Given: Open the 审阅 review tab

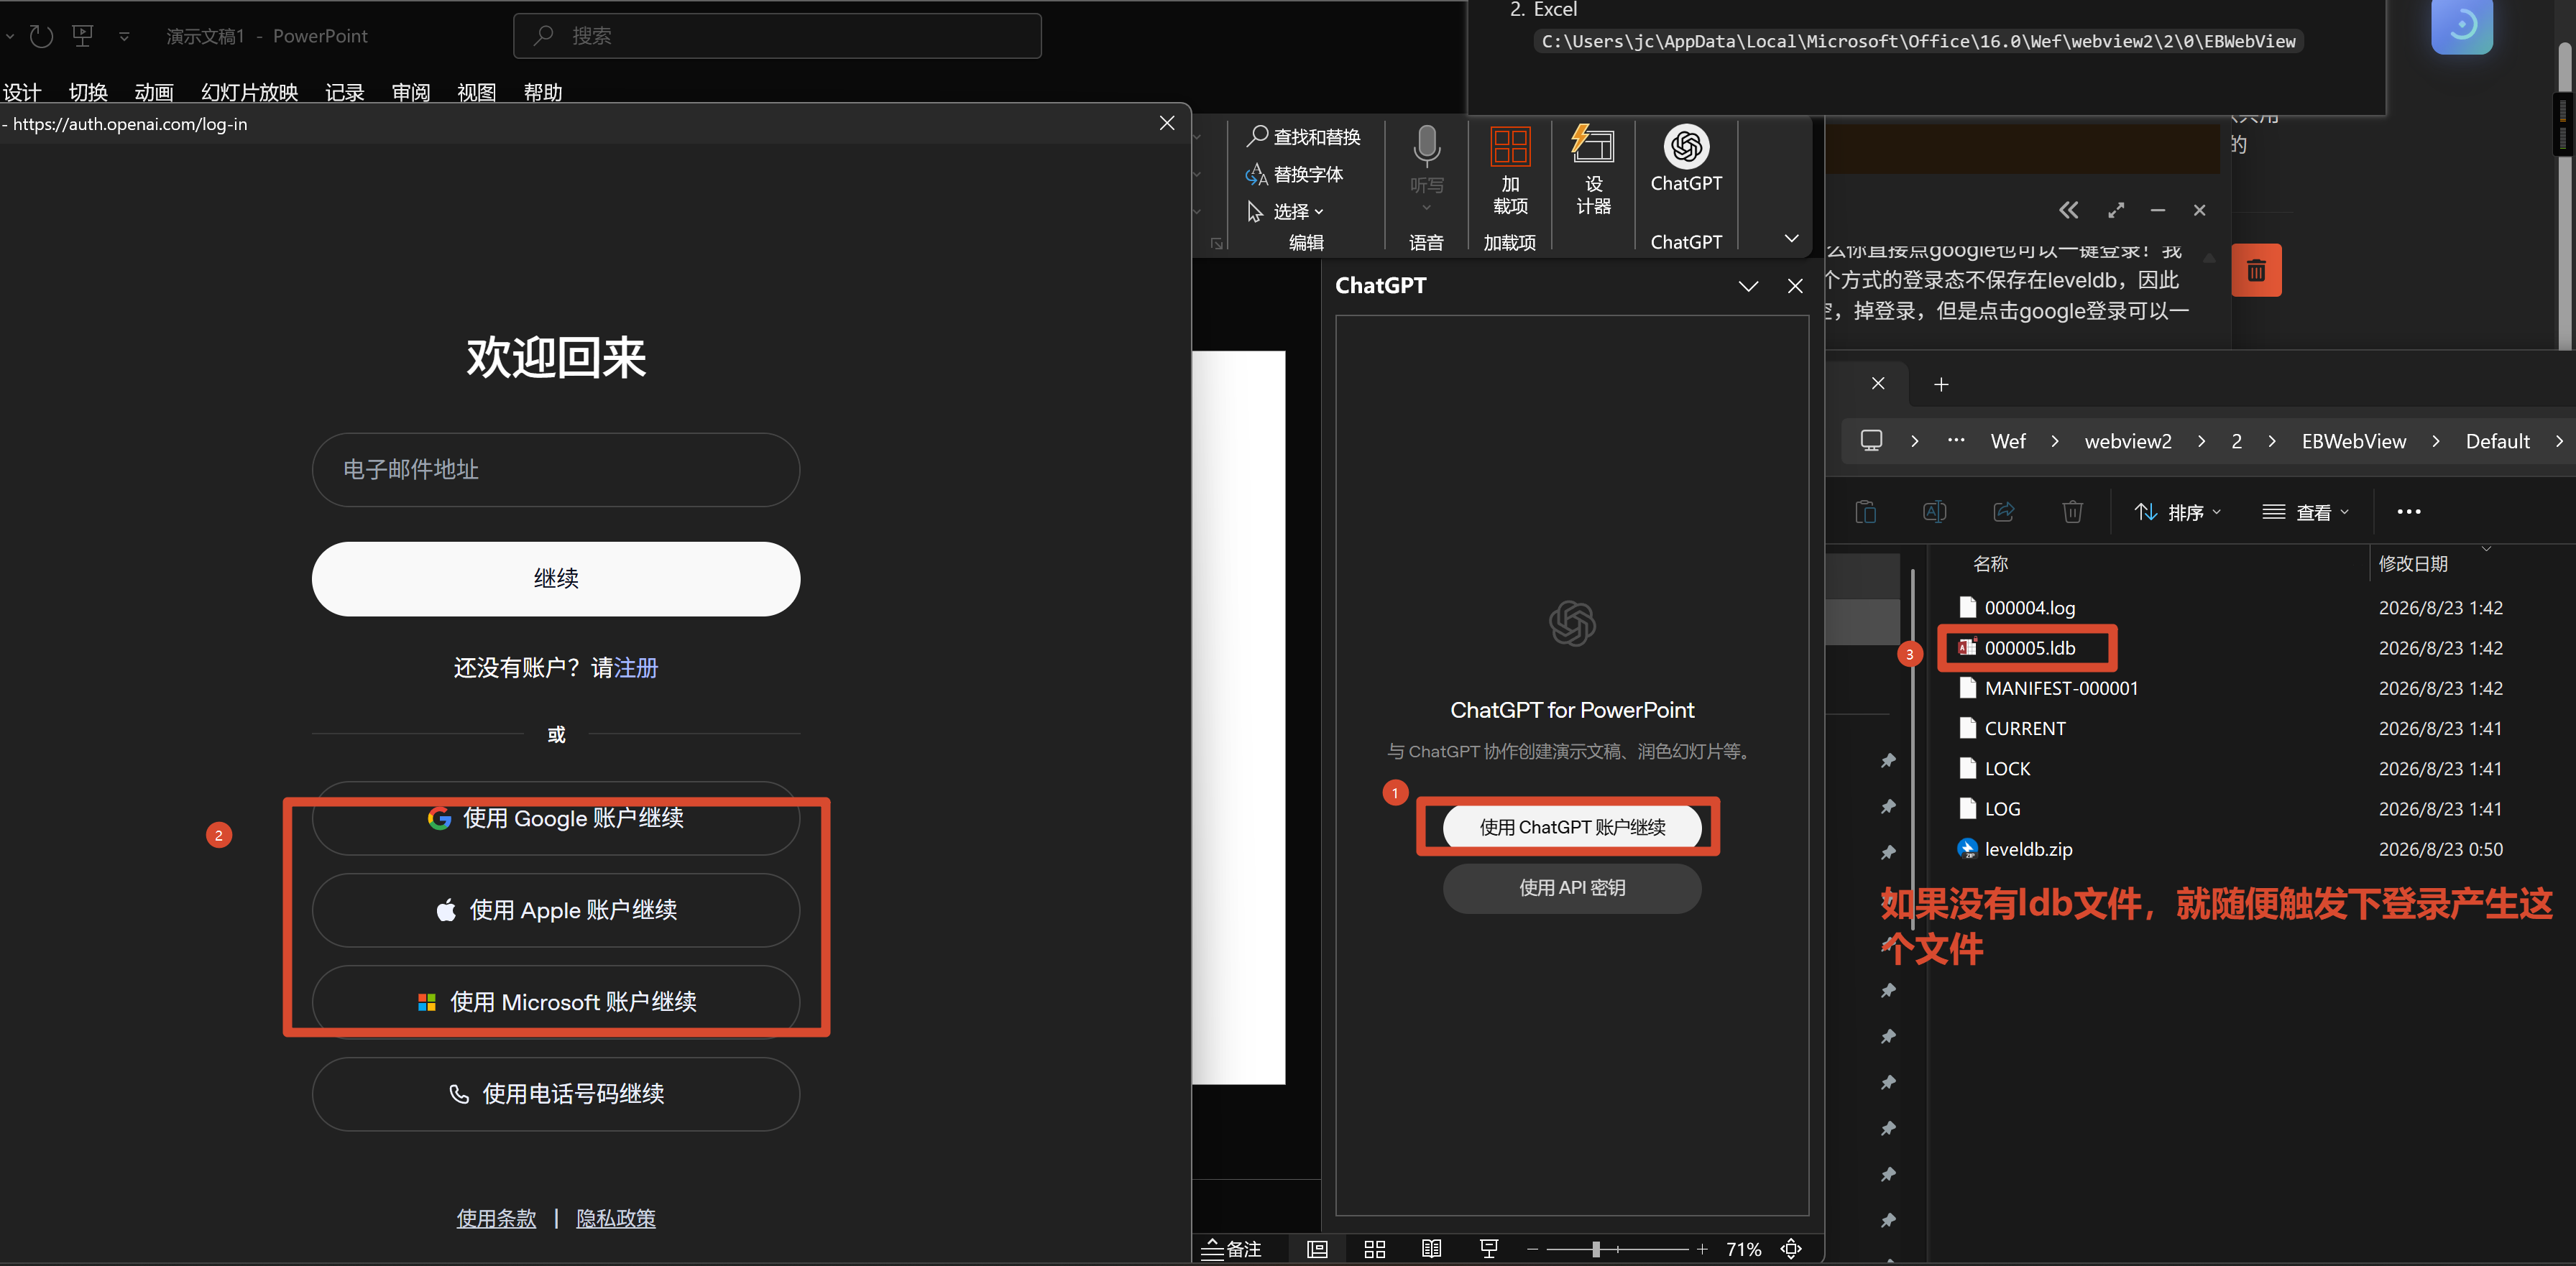Looking at the screenshot, I should (x=411, y=92).
